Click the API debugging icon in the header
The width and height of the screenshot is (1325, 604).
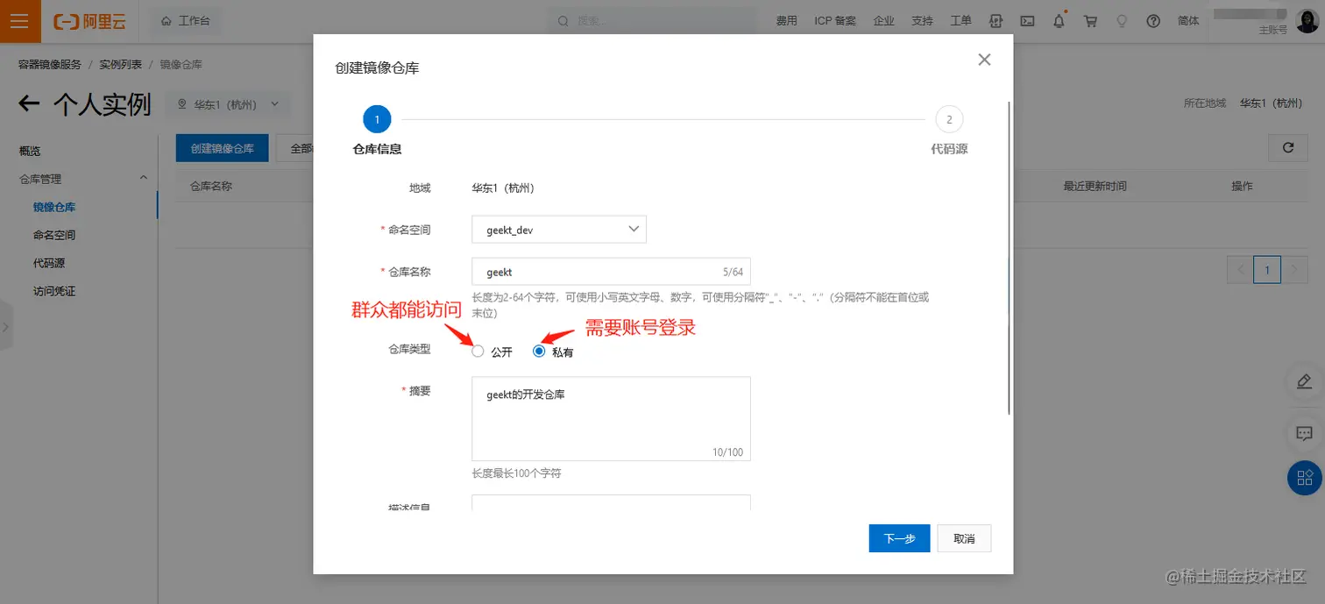(996, 21)
